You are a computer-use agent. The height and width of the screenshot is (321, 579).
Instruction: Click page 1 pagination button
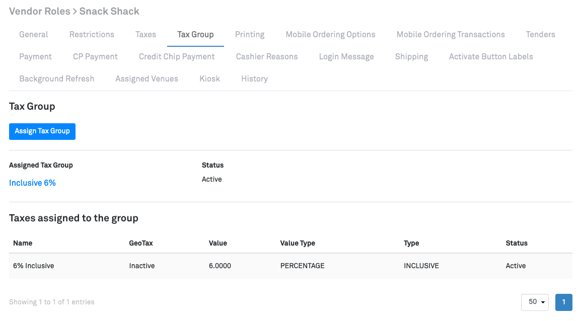pyautogui.click(x=563, y=302)
